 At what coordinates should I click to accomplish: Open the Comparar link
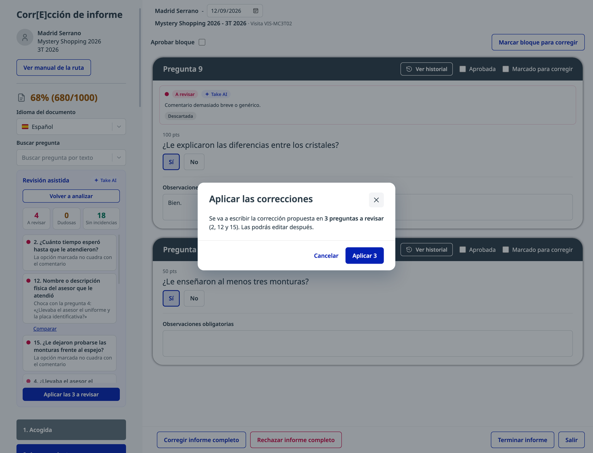point(45,329)
